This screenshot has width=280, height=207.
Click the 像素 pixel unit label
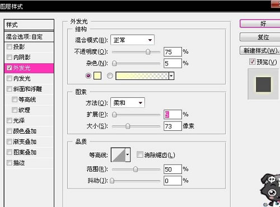[189, 126]
